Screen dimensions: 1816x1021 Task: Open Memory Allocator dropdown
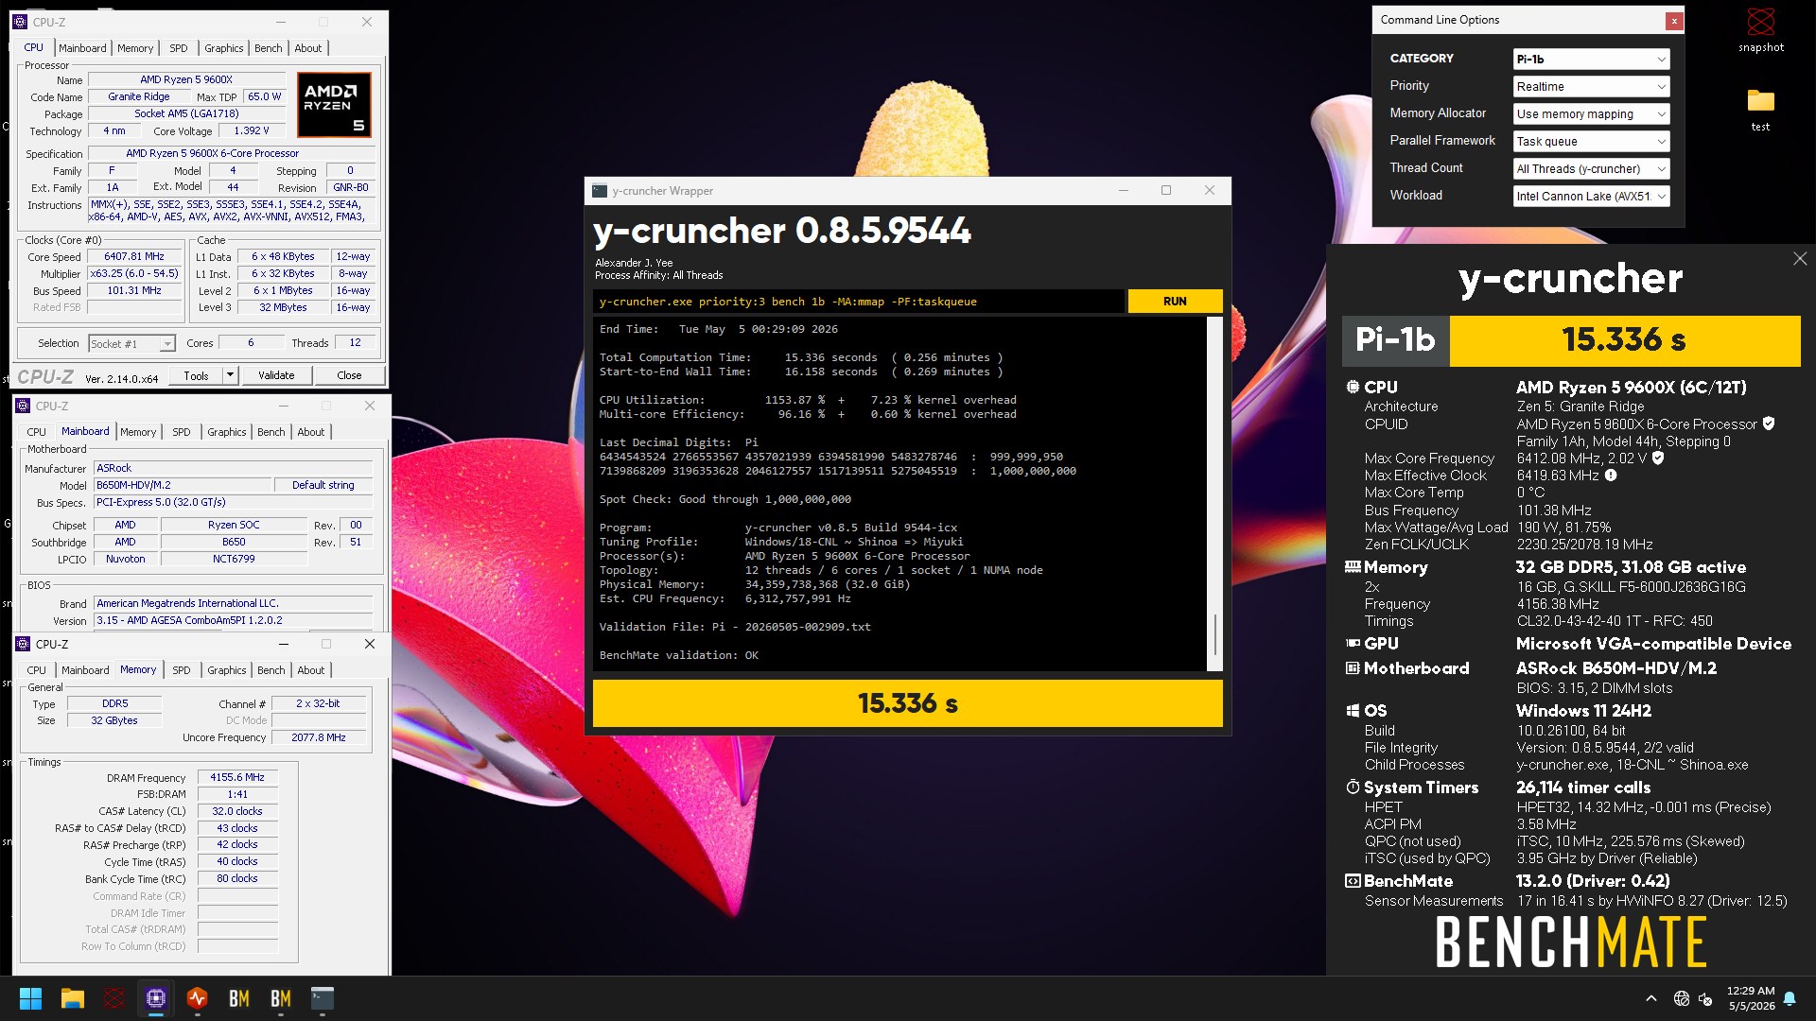[1591, 114]
